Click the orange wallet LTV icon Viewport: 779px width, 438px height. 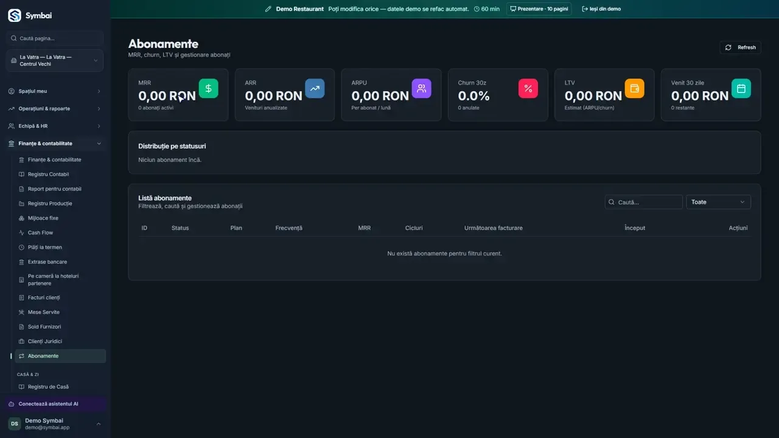click(634, 88)
